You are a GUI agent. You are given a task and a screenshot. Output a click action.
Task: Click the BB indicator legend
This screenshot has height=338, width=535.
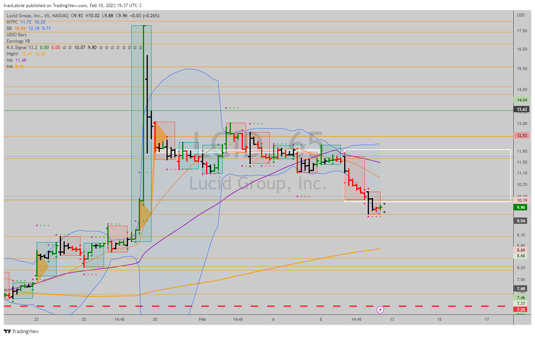pyautogui.click(x=28, y=28)
